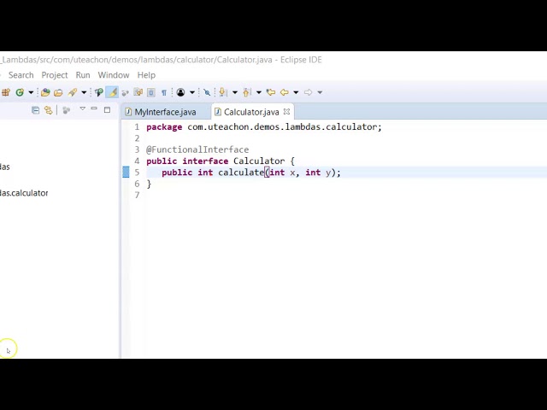This screenshot has height=410, width=547.
Task: Close the Calculator.java tab
Action: pyautogui.click(x=287, y=112)
